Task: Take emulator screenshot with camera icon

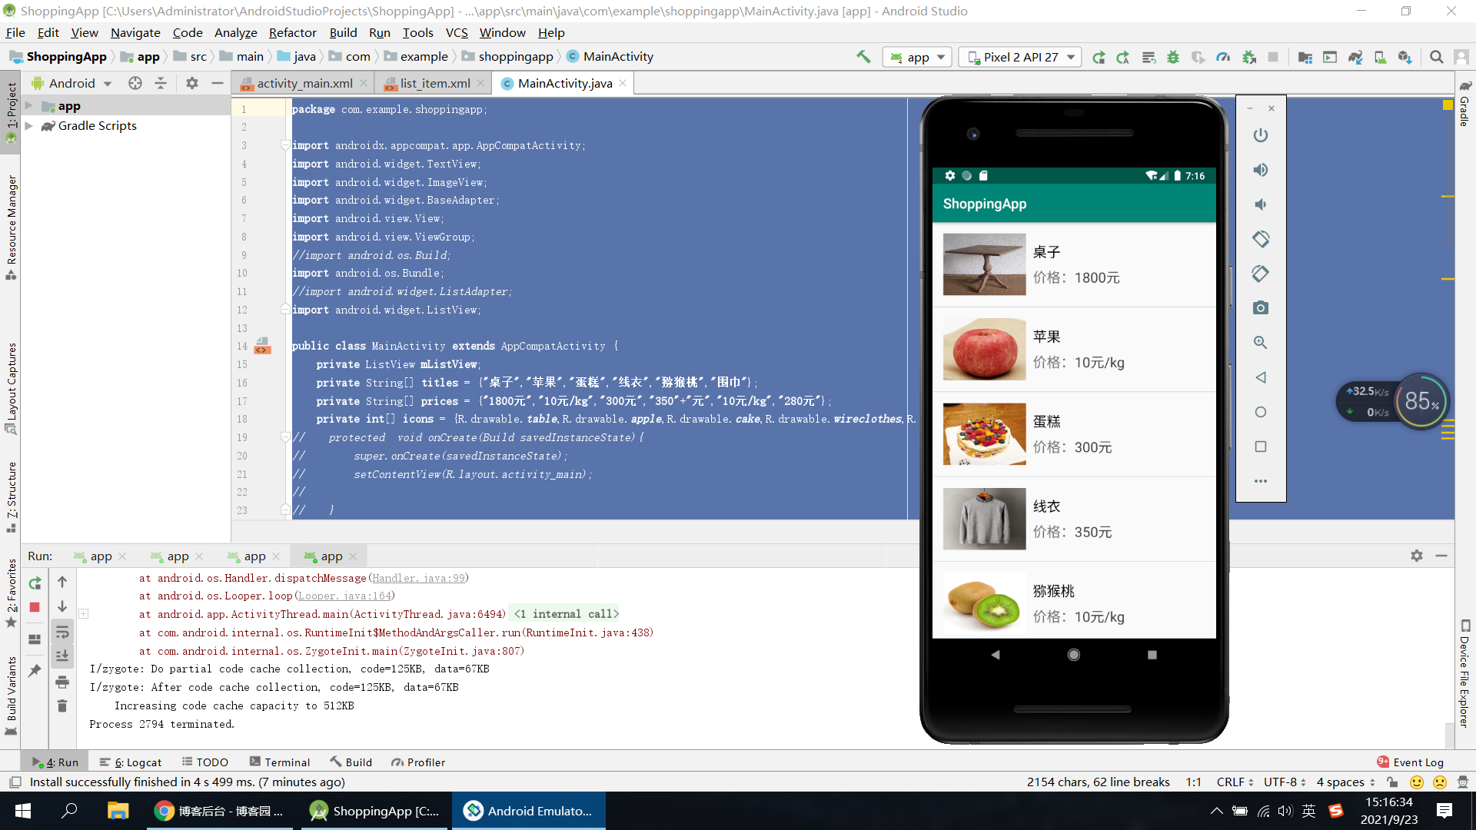Action: click(1260, 308)
